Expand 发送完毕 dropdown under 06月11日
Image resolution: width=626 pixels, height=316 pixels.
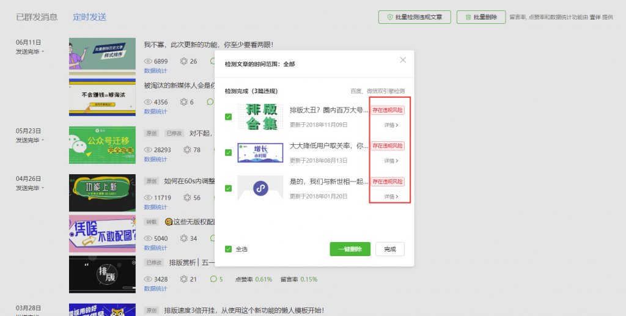click(30, 51)
